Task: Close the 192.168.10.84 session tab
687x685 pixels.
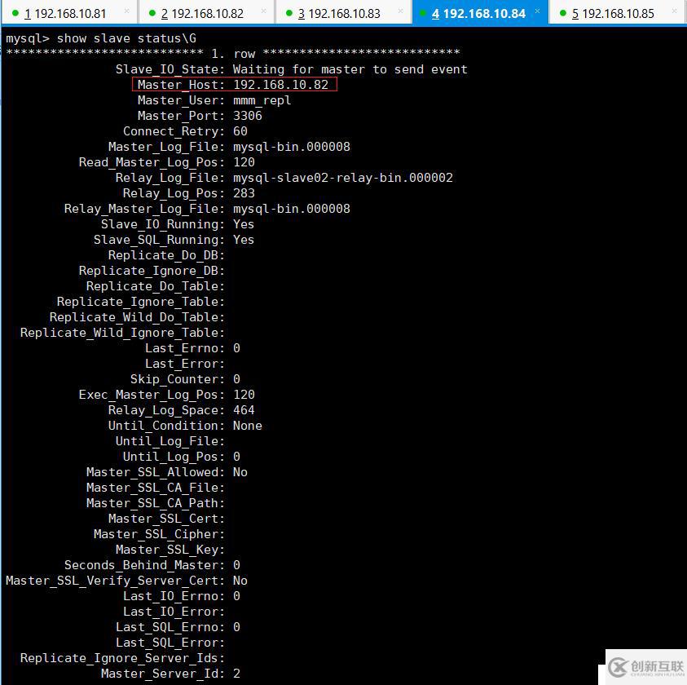Action: 537,11
